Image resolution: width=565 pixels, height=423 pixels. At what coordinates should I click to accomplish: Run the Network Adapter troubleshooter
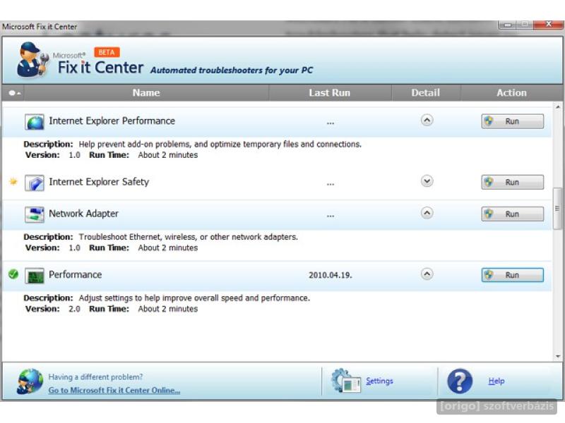click(x=513, y=214)
